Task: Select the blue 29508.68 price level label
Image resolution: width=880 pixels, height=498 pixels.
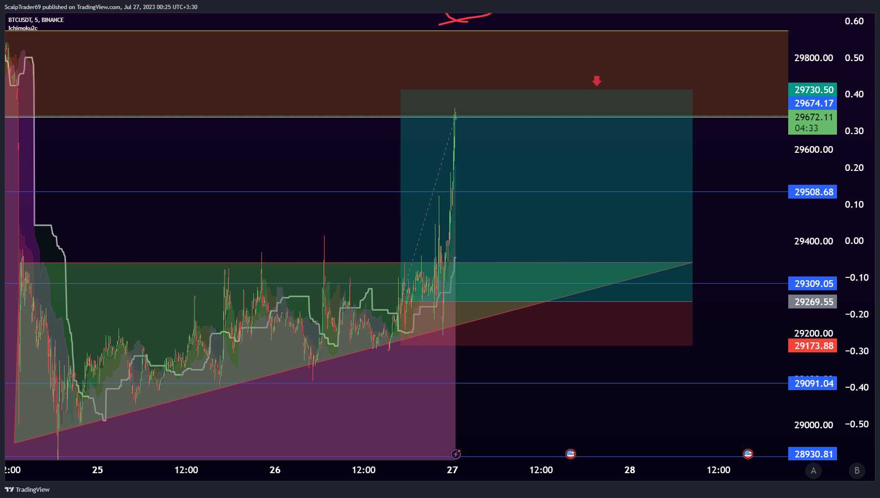Action: (813, 192)
